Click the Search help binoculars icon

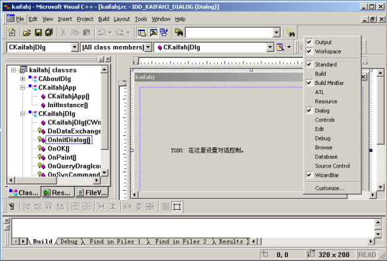pos(291,32)
